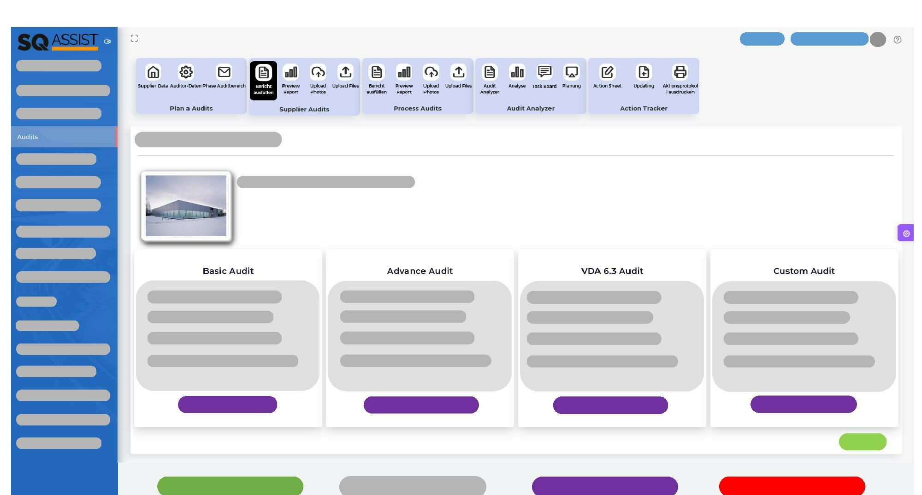
Task: Open Supplier Data in Plan a Audits
Action: pyautogui.click(x=153, y=76)
